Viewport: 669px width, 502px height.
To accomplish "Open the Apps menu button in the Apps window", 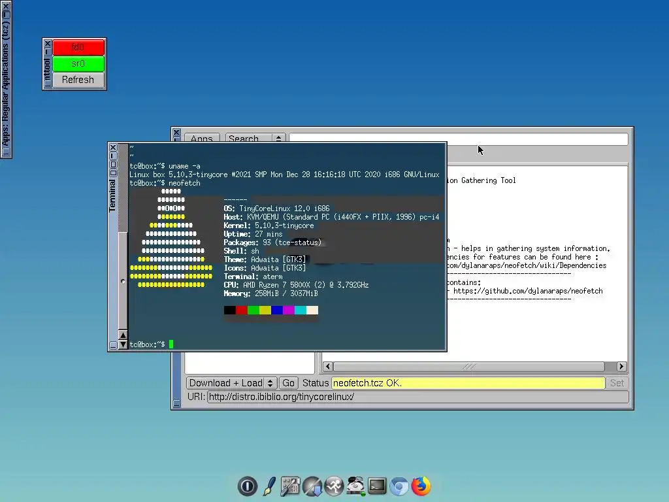I will [202, 137].
